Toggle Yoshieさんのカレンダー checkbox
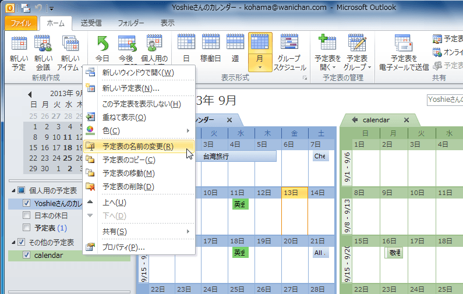Screen dimensions: 463x294 click(27, 203)
